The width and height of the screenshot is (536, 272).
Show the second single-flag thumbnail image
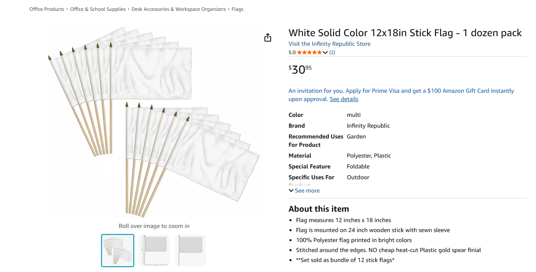pos(155,250)
